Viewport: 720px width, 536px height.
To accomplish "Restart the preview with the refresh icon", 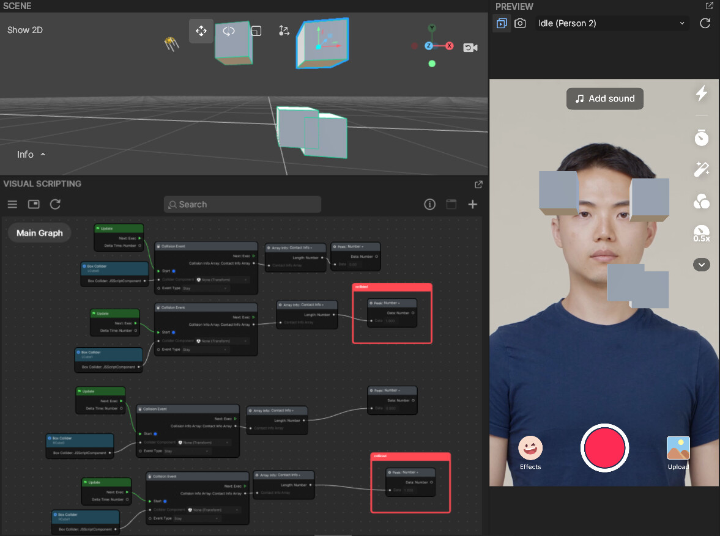I will pyautogui.click(x=705, y=23).
